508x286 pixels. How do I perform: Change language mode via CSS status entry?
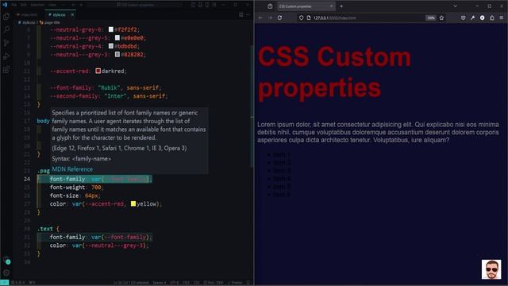[196, 283]
